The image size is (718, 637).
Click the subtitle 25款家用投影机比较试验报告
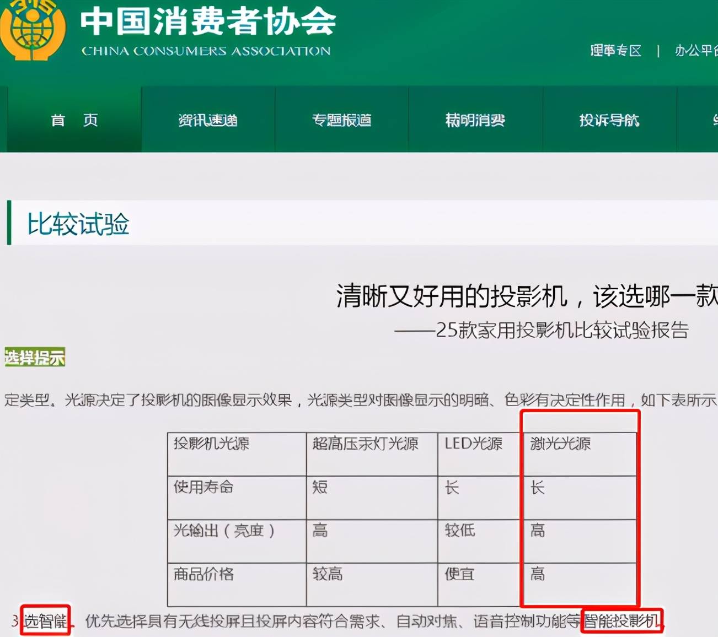click(561, 330)
